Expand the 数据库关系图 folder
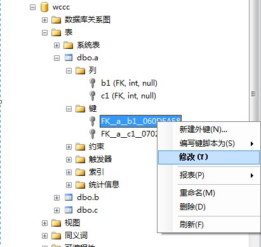The height and width of the screenshot is (247, 261). click(44, 20)
